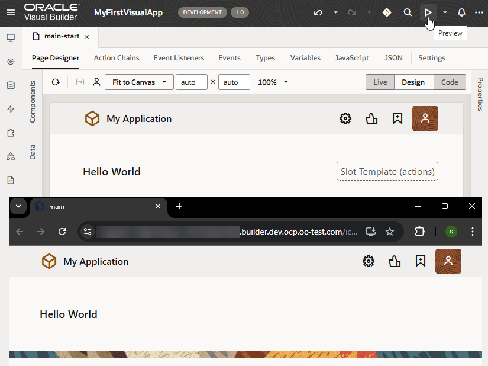Reload the page designer canvas
The height and width of the screenshot is (366, 488).
point(56,82)
